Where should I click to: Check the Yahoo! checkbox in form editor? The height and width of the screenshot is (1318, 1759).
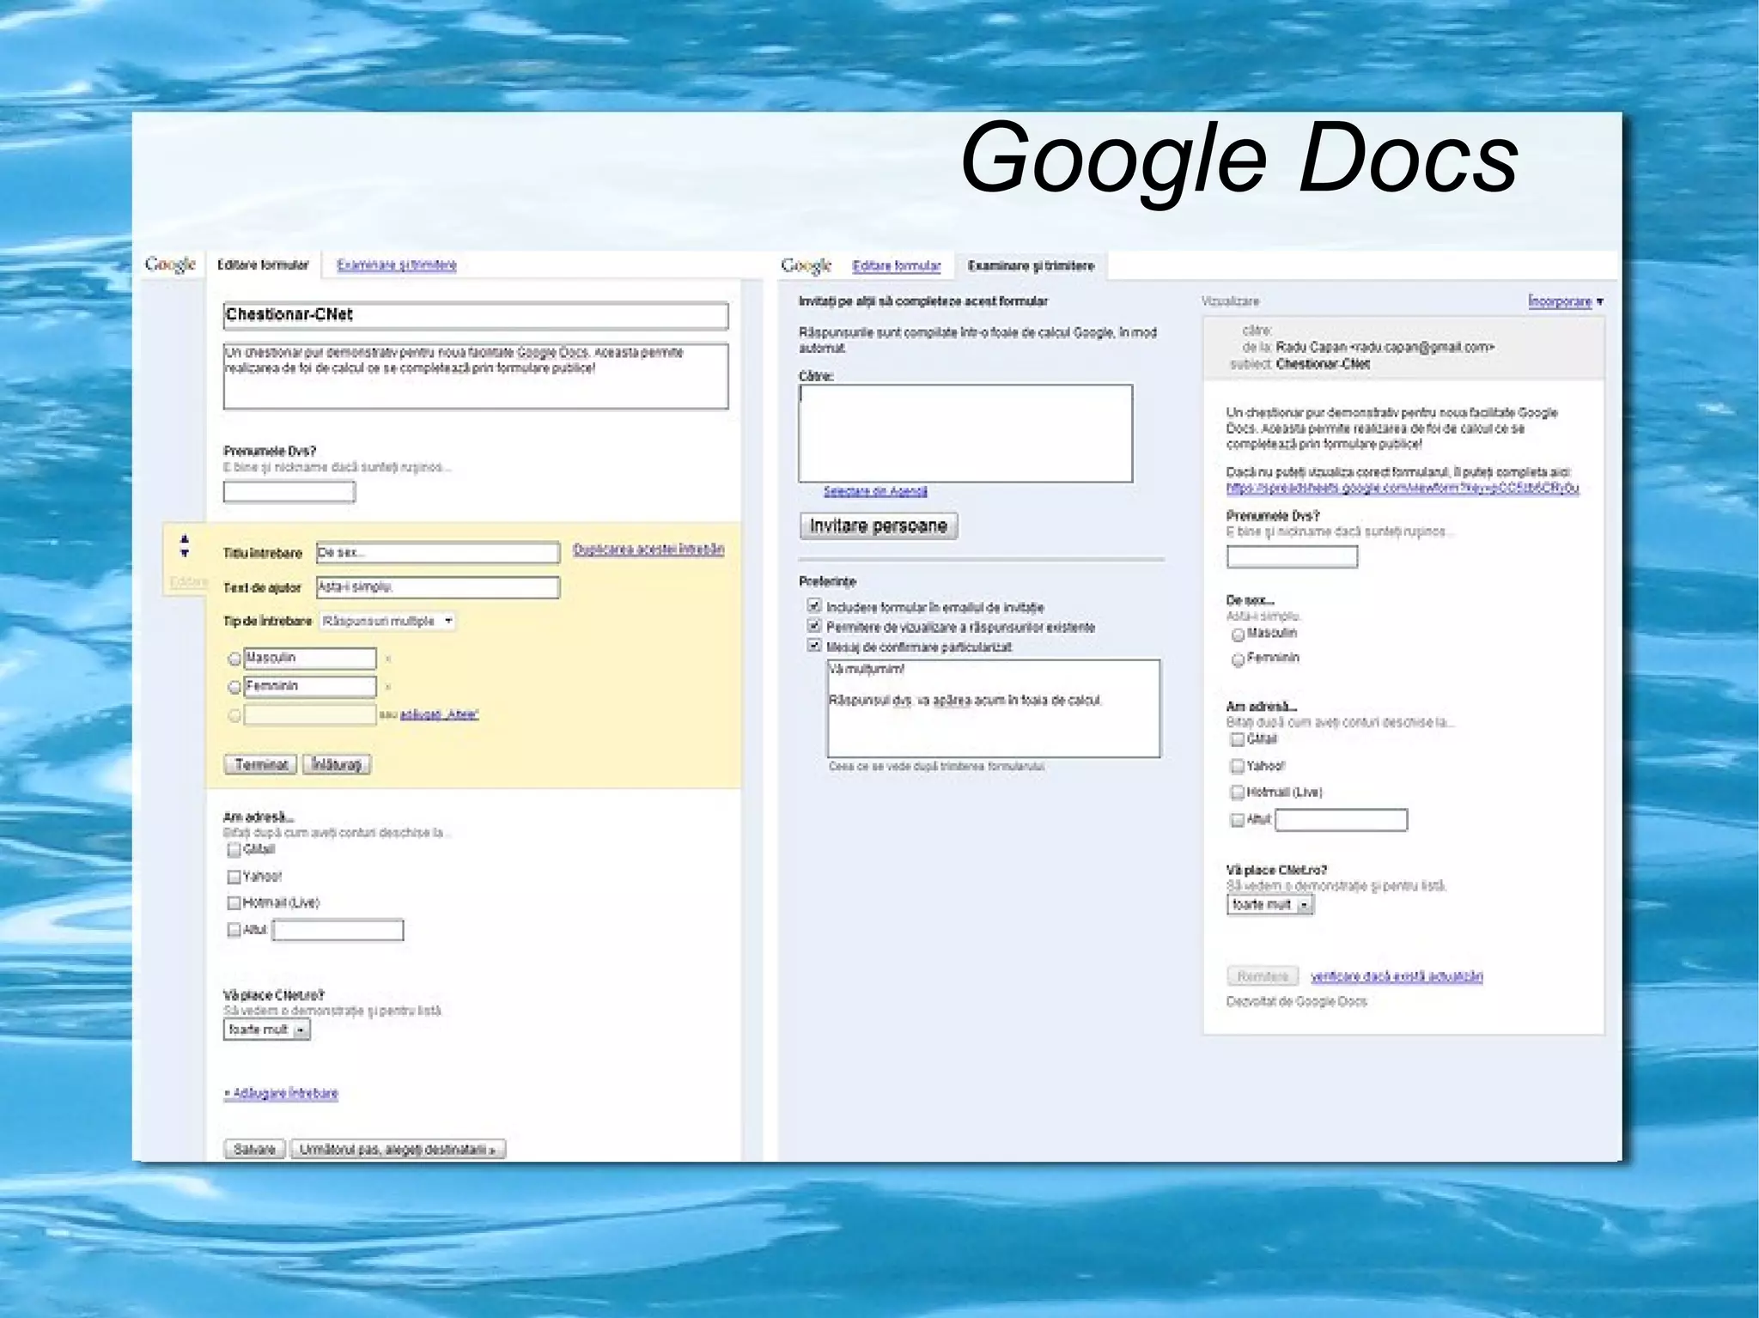pos(234,877)
